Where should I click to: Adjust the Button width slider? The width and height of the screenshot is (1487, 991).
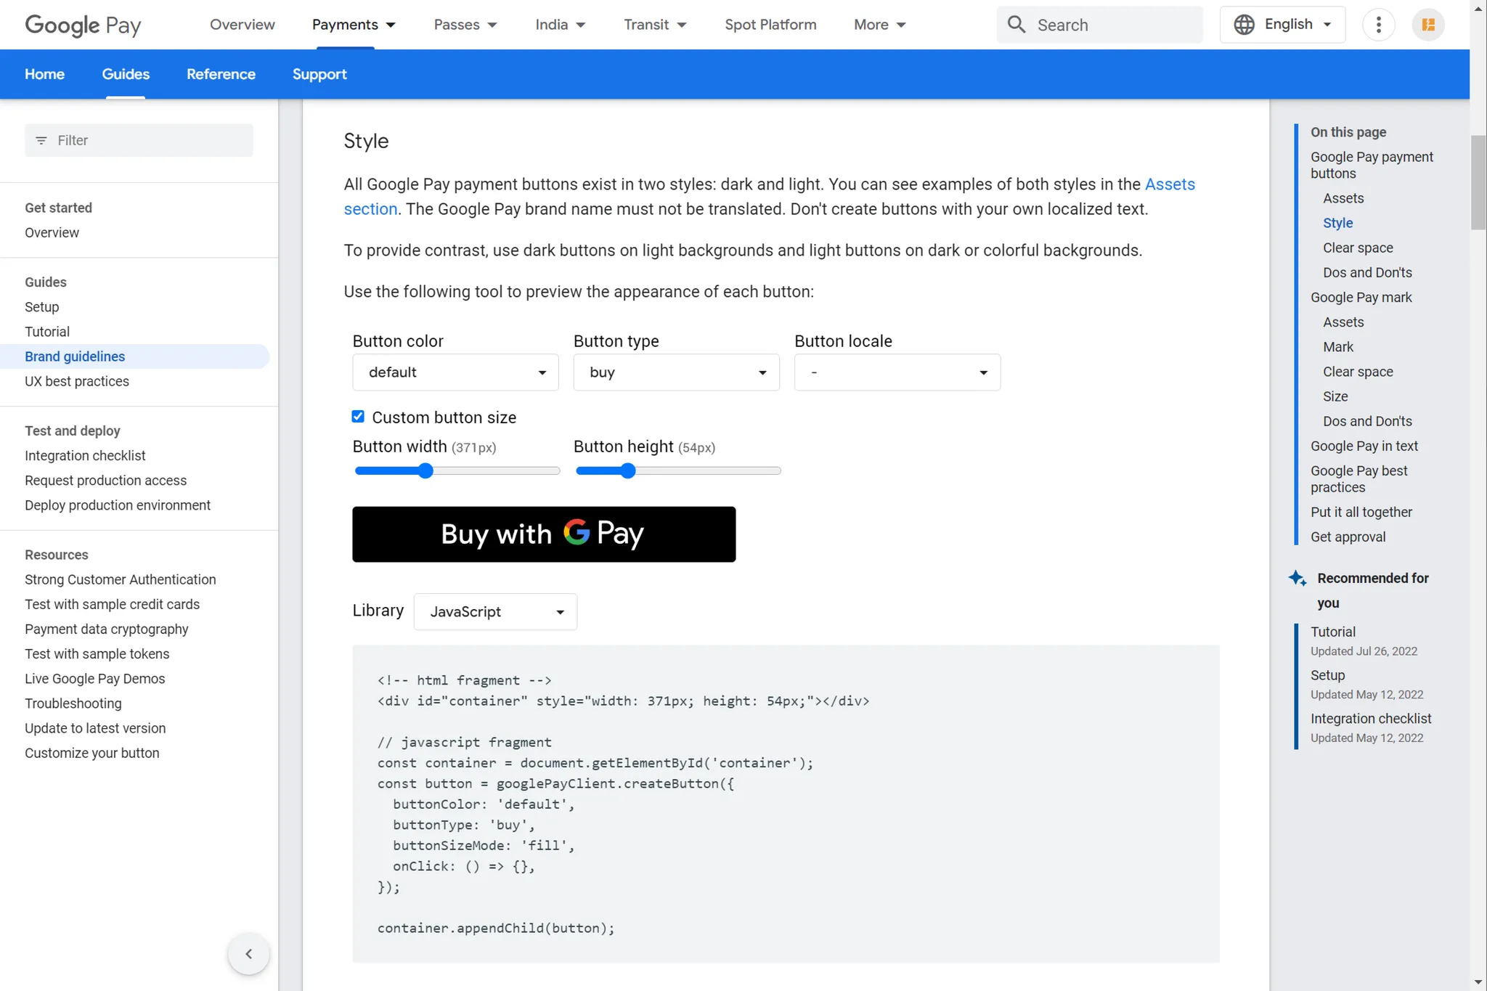[425, 470]
